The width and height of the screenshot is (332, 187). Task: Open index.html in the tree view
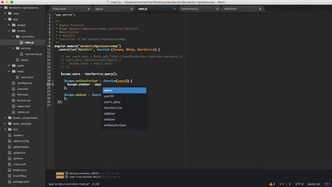tap(23, 106)
